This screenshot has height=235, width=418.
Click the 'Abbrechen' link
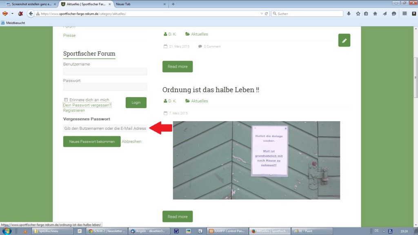coord(131,142)
